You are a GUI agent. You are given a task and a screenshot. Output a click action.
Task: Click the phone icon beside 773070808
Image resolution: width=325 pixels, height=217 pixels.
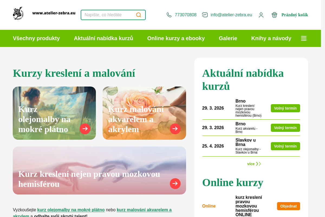coord(169,15)
